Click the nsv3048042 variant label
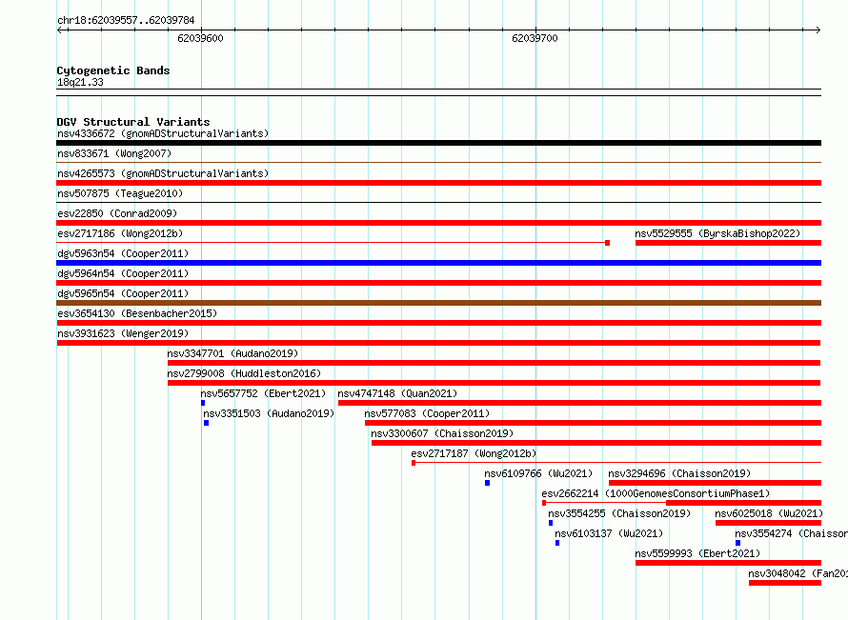848x620 pixels. pyautogui.click(x=798, y=573)
